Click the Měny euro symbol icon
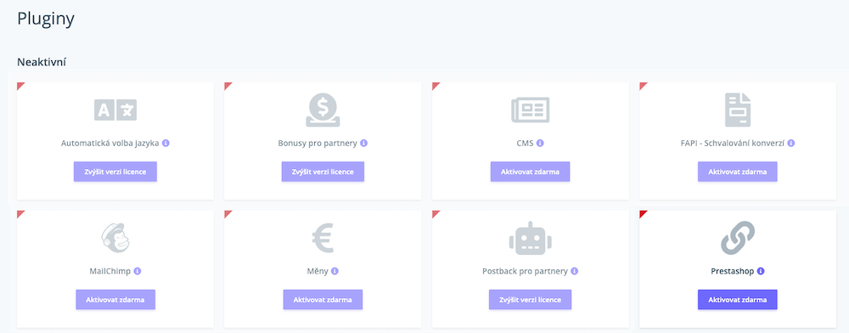Viewport: 849px width, 333px height. [x=323, y=238]
